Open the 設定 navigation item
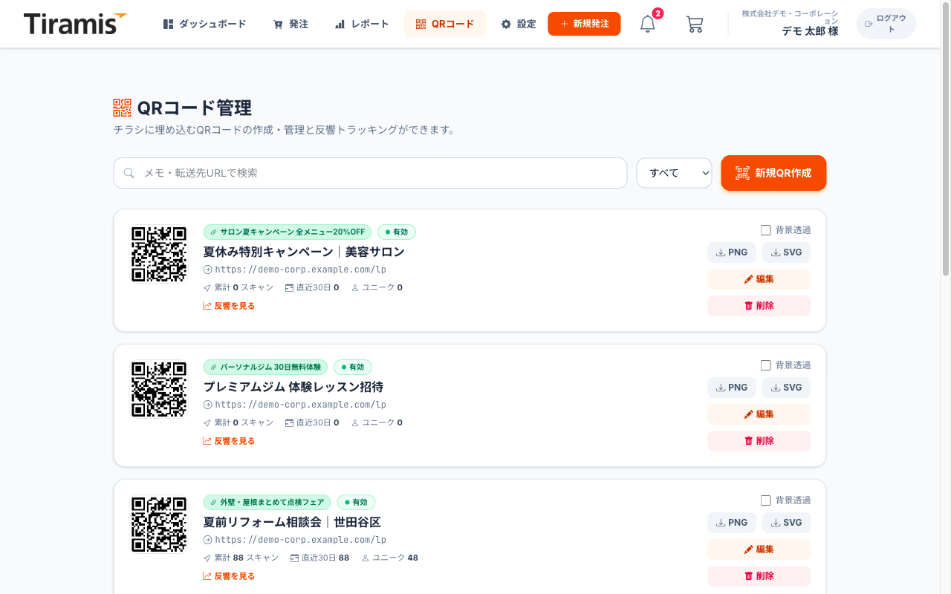Screen dimensions: 951x594 tap(519, 24)
